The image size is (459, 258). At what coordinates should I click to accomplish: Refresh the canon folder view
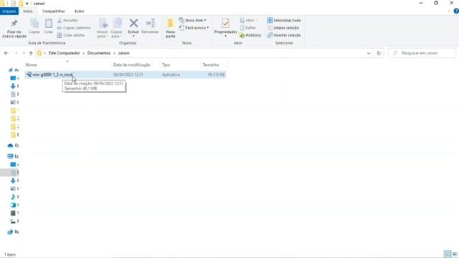pos(379,53)
